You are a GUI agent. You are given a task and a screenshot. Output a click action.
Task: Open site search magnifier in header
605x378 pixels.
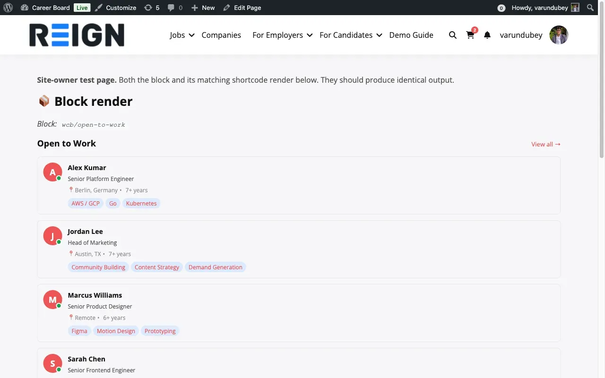point(453,35)
